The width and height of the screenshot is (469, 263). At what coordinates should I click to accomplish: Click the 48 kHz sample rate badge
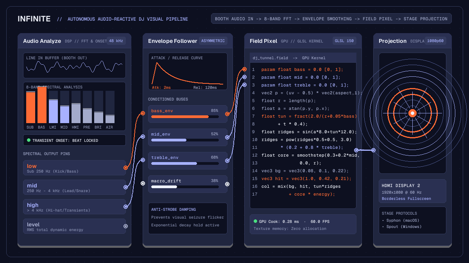tap(116, 41)
